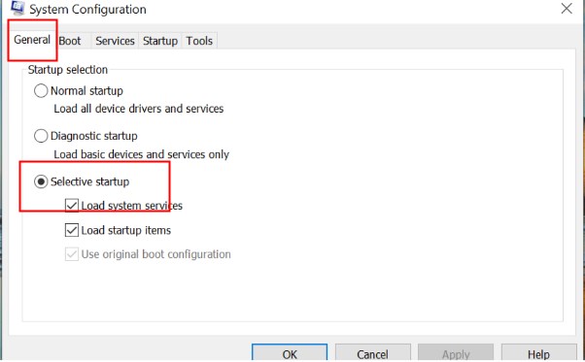Click the 'Startup selection' group label

68,70
